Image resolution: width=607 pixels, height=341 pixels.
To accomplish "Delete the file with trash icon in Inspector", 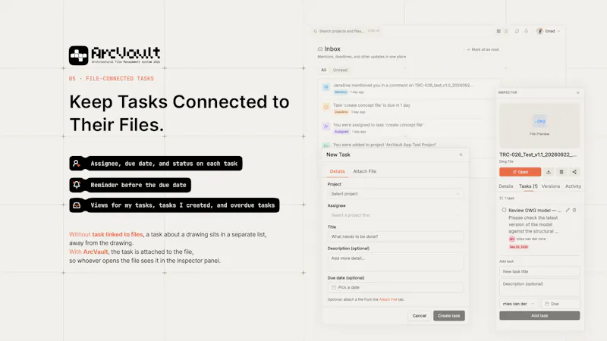I will pyautogui.click(x=561, y=172).
